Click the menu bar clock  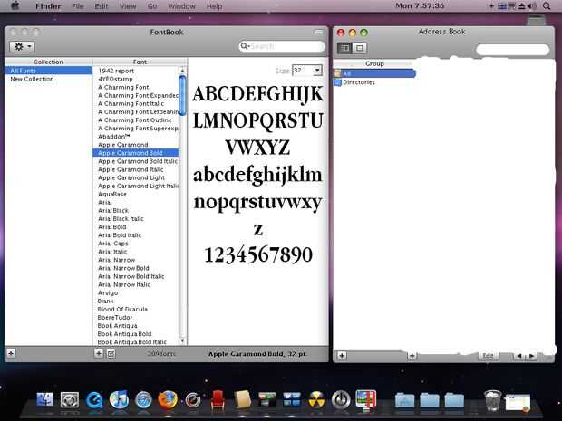[x=420, y=5]
